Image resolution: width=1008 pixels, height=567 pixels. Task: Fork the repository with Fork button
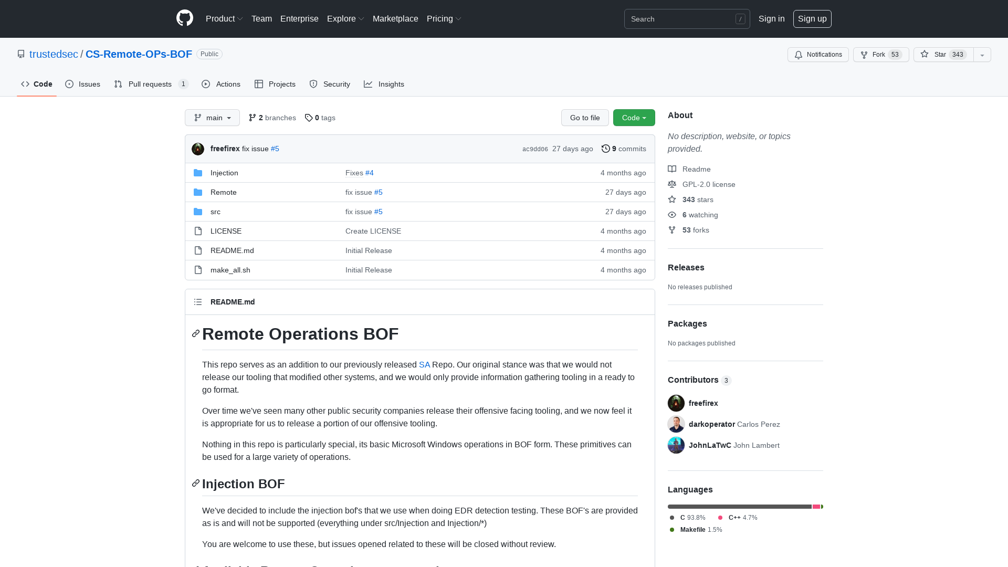click(881, 55)
